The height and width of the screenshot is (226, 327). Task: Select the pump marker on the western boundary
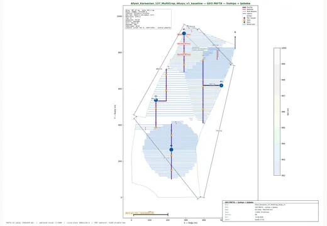point(156,100)
